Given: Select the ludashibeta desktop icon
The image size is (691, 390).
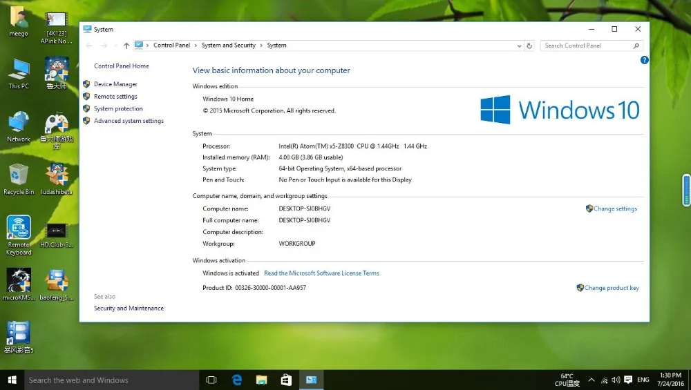Looking at the screenshot, I should (x=57, y=179).
